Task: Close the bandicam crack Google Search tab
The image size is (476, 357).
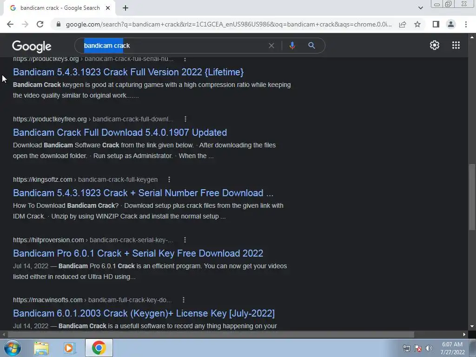Action: pos(108,8)
